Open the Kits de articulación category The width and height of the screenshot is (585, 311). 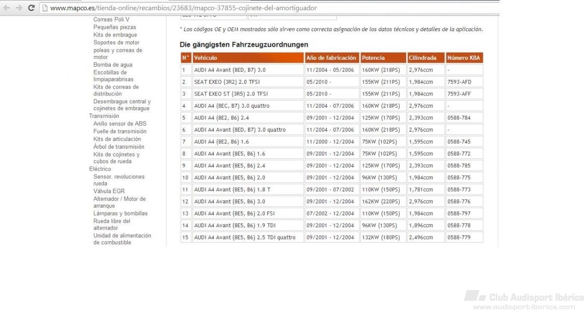117,139
